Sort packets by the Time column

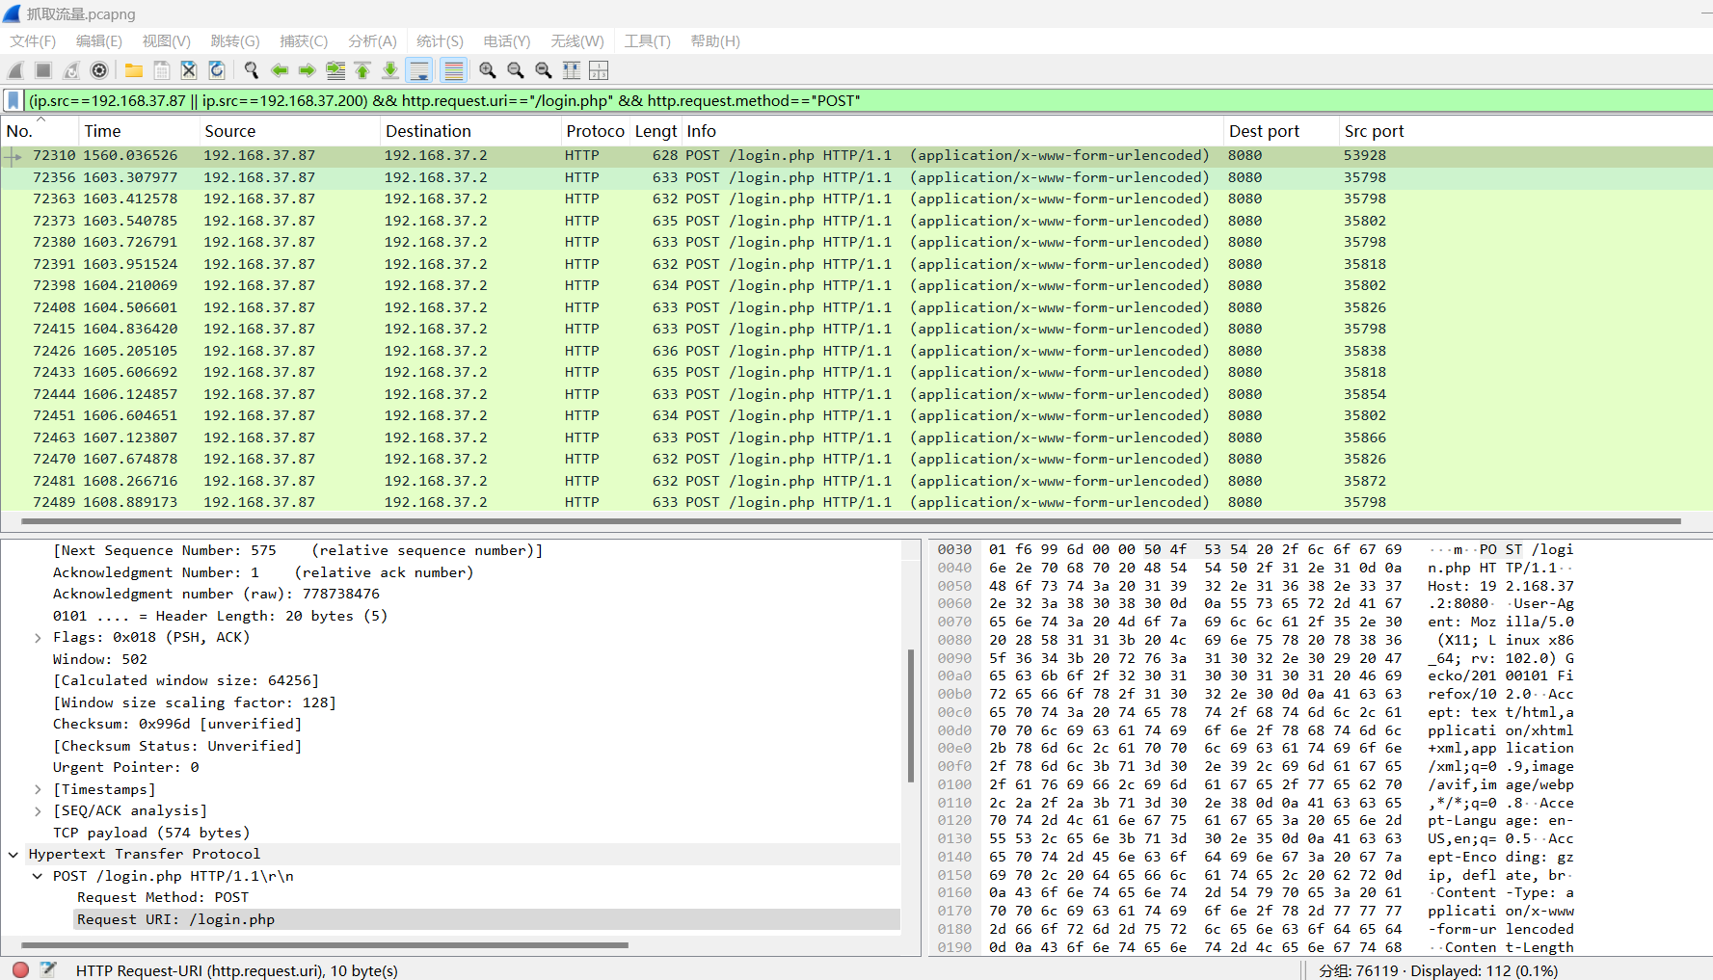139,131
